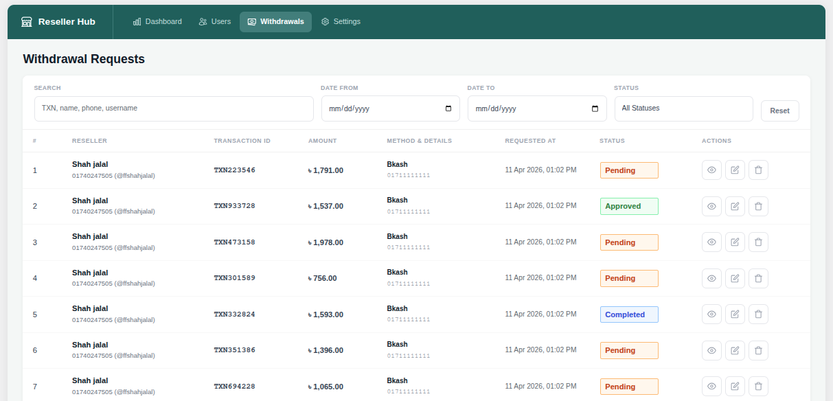Delete withdrawal TXN332824

[x=758, y=314]
